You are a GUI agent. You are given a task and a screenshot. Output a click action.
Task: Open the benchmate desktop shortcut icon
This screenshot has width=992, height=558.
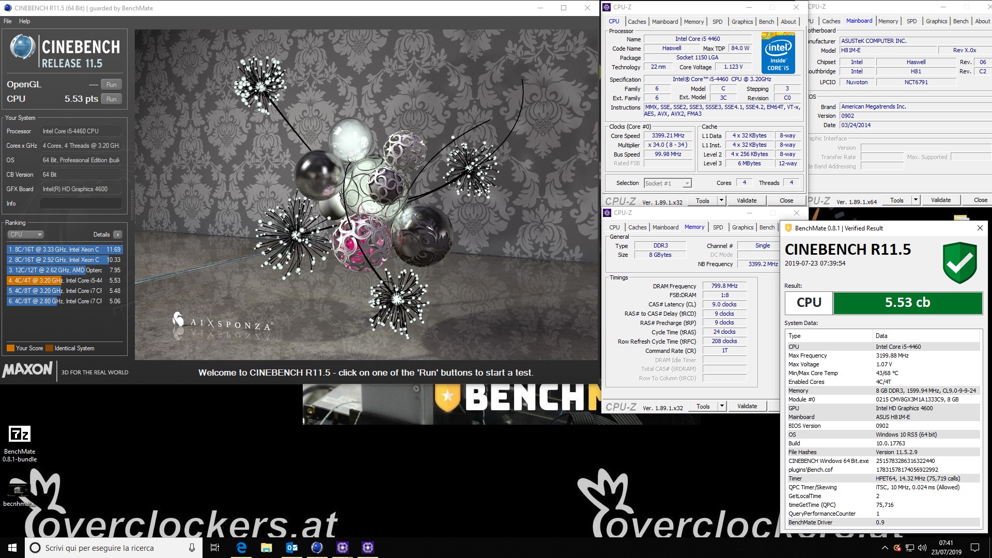pyautogui.click(x=19, y=492)
